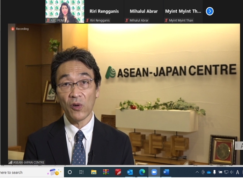The image size is (243, 178).
Task: Open the red PDF editor taskbar icon
Action: pyautogui.click(x=118, y=172)
